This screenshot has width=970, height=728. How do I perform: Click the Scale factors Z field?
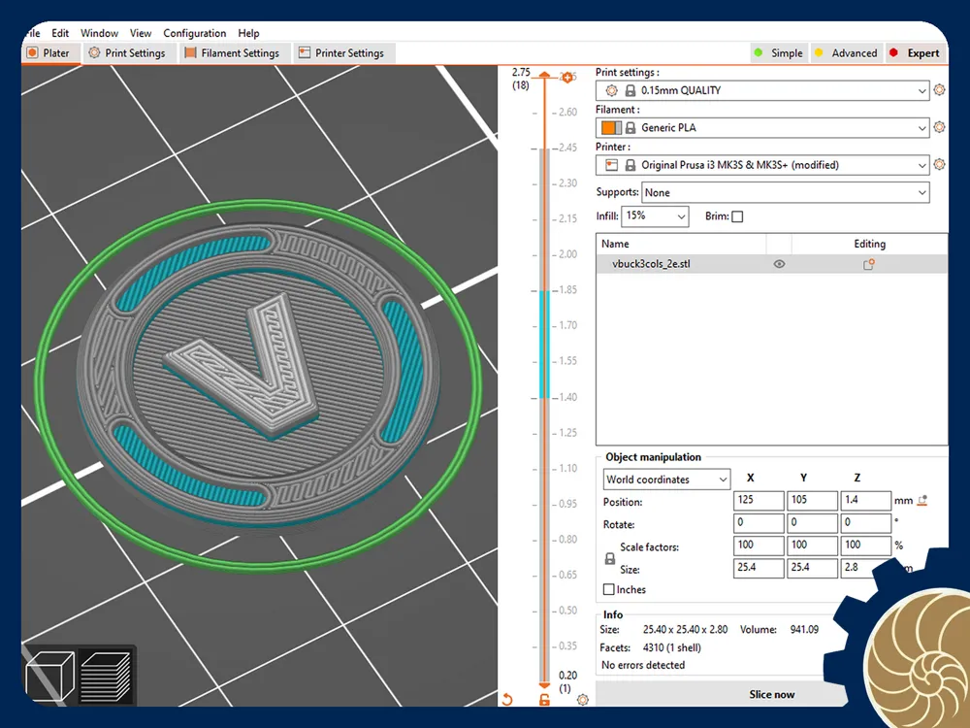click(x=865, y=546)
